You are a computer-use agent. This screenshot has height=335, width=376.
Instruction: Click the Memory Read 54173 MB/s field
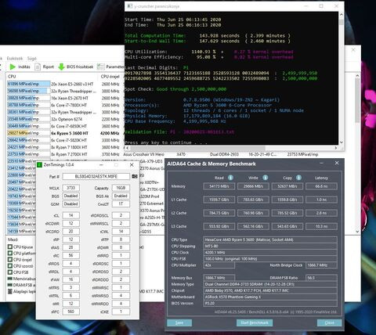[x=219, y=186]
